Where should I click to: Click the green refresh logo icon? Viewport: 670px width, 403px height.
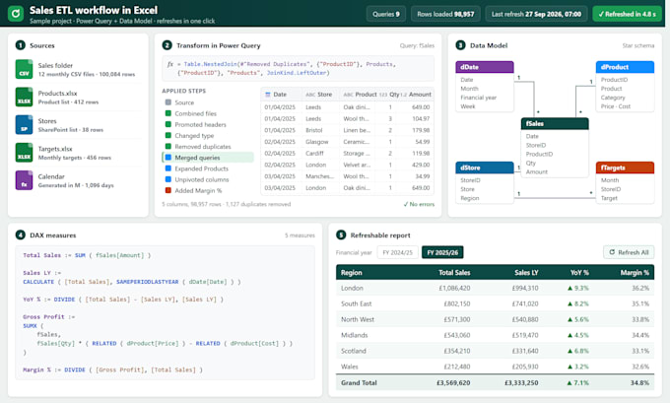(16, 14)
